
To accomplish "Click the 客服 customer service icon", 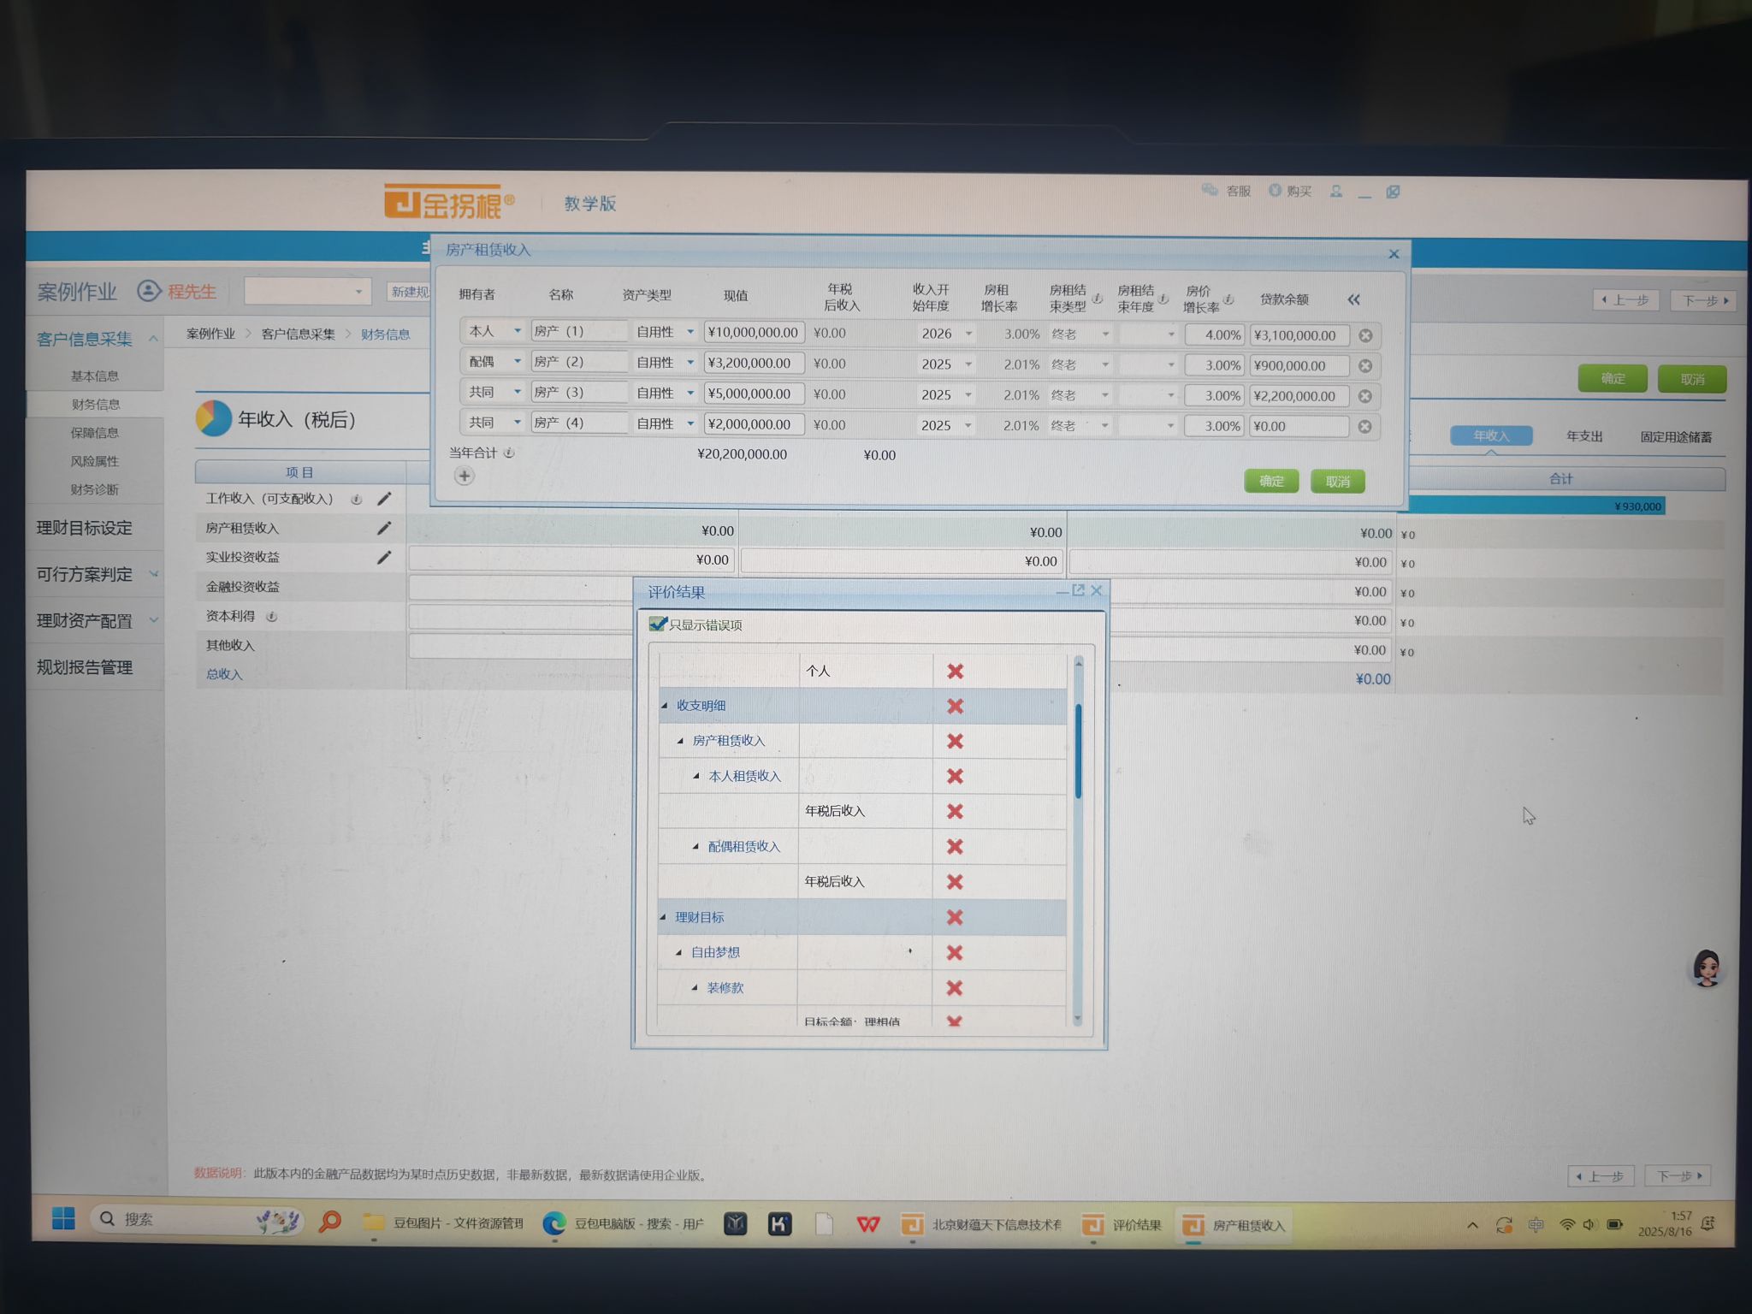I will pyautogui.click(x=1210, y=190).
